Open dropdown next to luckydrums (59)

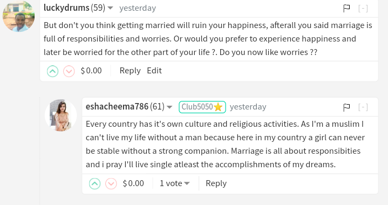point(111,8)
